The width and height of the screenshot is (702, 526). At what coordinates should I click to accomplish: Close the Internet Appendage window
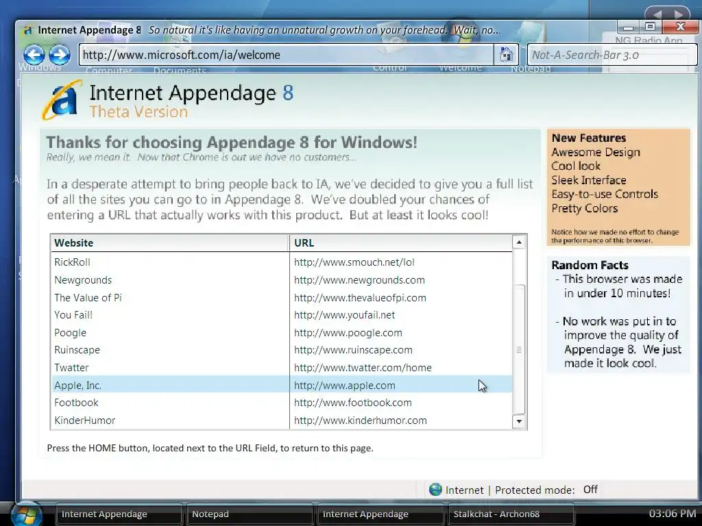coord(681,27)
